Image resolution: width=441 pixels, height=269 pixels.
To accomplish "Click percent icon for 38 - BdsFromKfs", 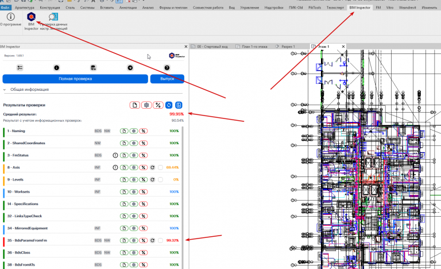I will [143, 265].
